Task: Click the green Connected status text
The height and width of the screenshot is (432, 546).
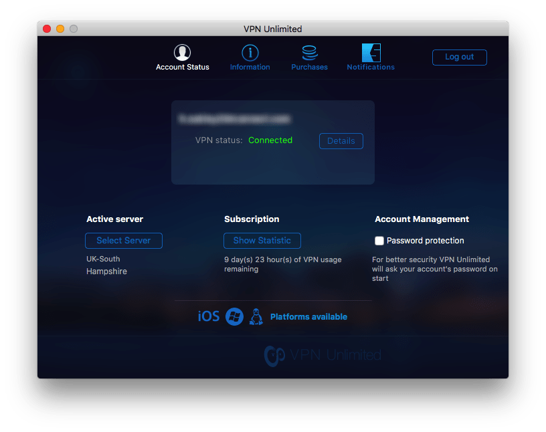Action: pos(270,140)
